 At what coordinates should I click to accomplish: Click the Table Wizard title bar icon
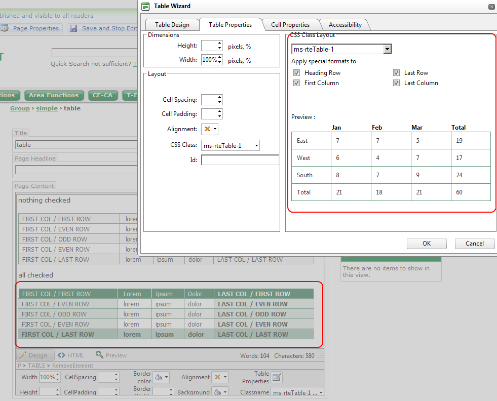(145, 7)
